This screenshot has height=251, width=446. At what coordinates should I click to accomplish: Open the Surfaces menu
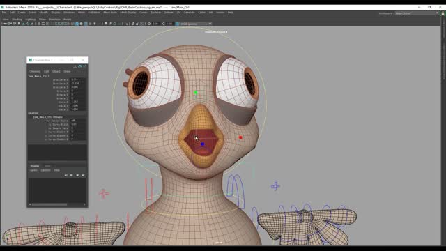(156, 13)
